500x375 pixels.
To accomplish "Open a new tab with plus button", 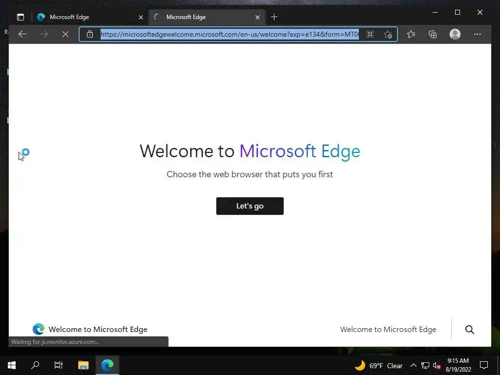I will [274, 17].
